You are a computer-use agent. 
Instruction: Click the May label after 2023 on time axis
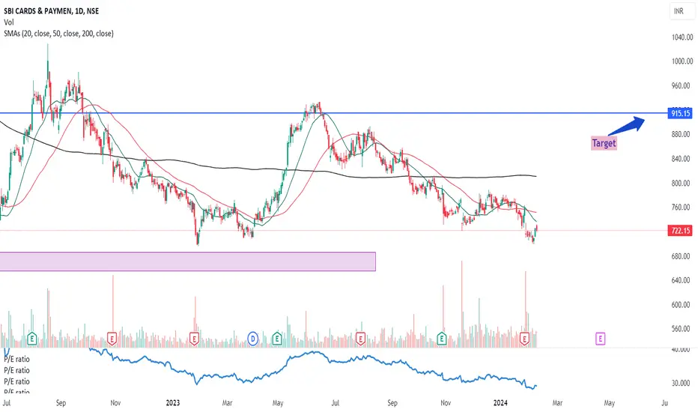click(278, 403)
